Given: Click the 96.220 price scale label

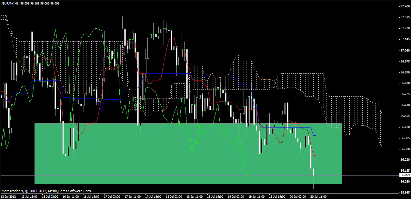Looking at the screenshot, I should click(405, 160).
